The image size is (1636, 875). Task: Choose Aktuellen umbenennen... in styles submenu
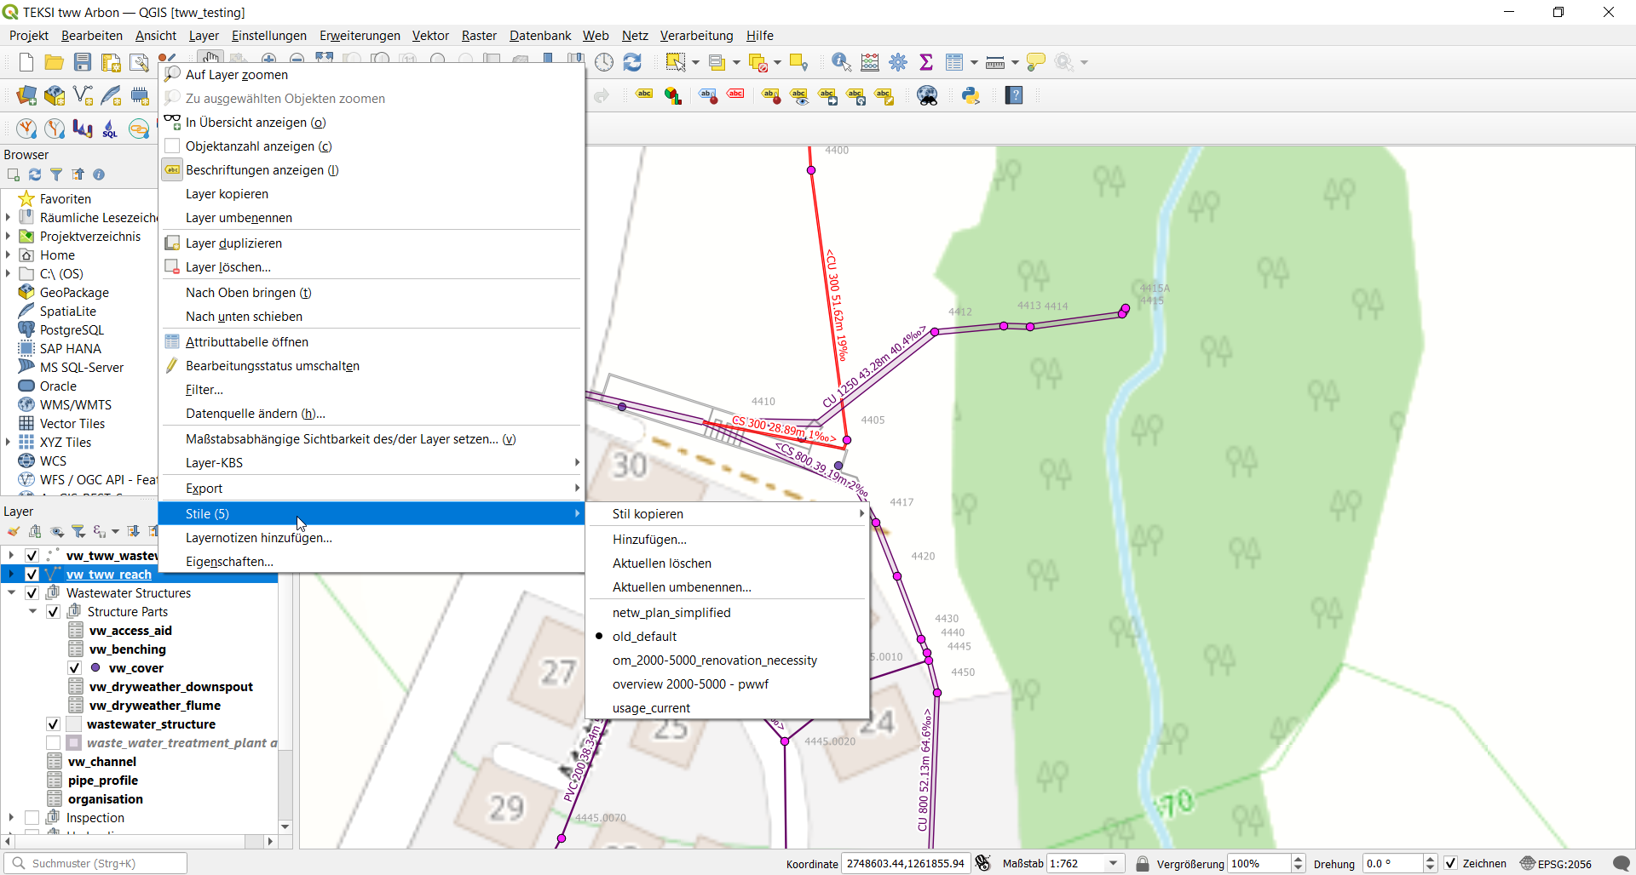727,587
